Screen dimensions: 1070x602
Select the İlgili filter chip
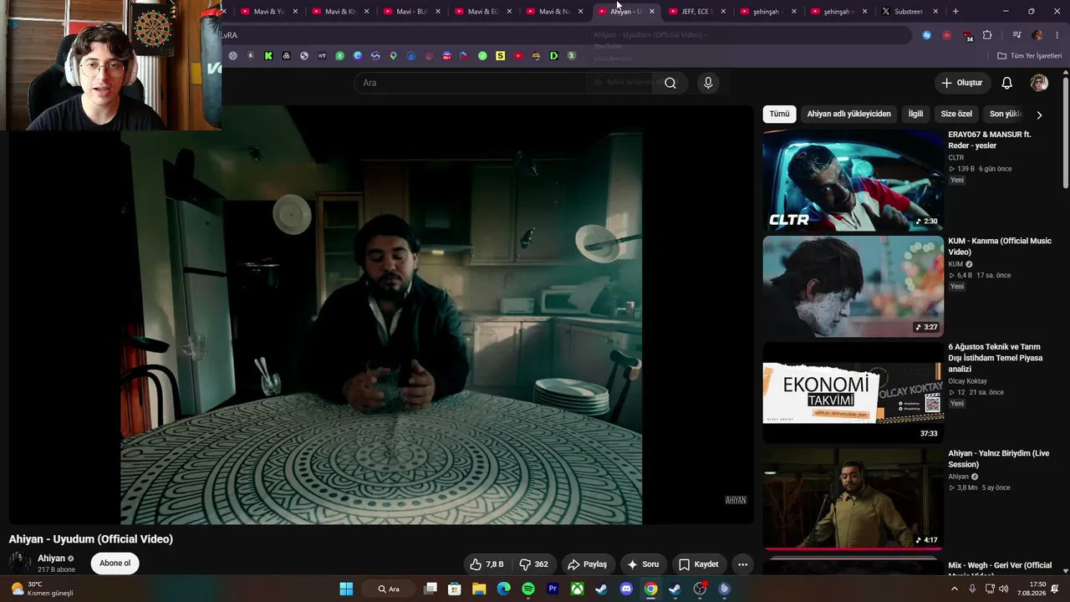point(915,114)
